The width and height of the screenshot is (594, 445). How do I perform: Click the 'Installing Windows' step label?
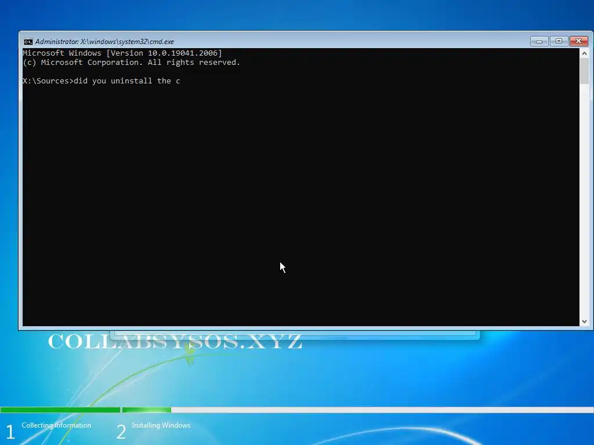(x=161, y=425)
